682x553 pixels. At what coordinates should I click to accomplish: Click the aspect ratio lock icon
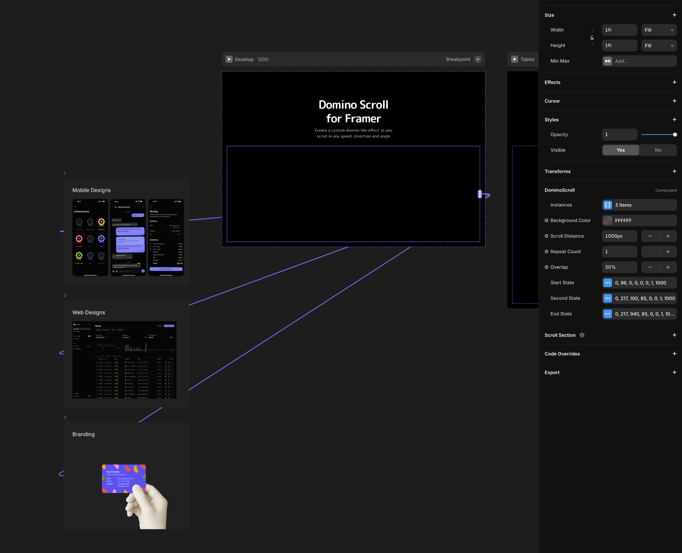point(592,38)
